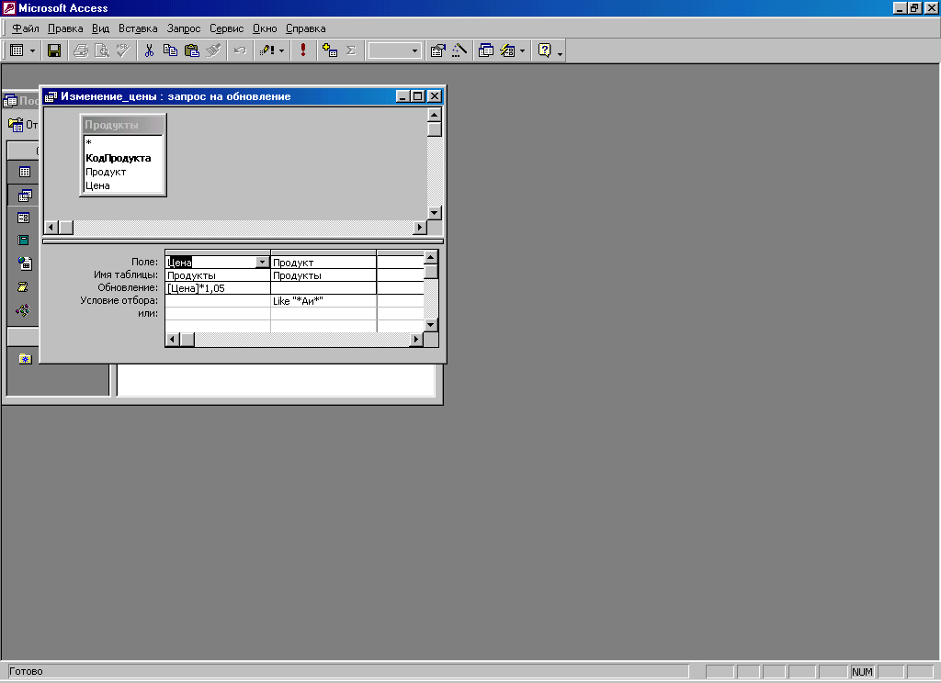Image resolution: width=941 pixels, height=683 pixels.
Task: Select Продукт in Продукты field list
Action: 106,172
